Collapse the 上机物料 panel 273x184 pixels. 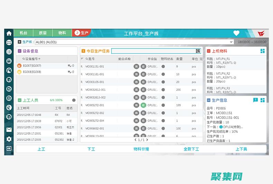click(x=209, y=51)
